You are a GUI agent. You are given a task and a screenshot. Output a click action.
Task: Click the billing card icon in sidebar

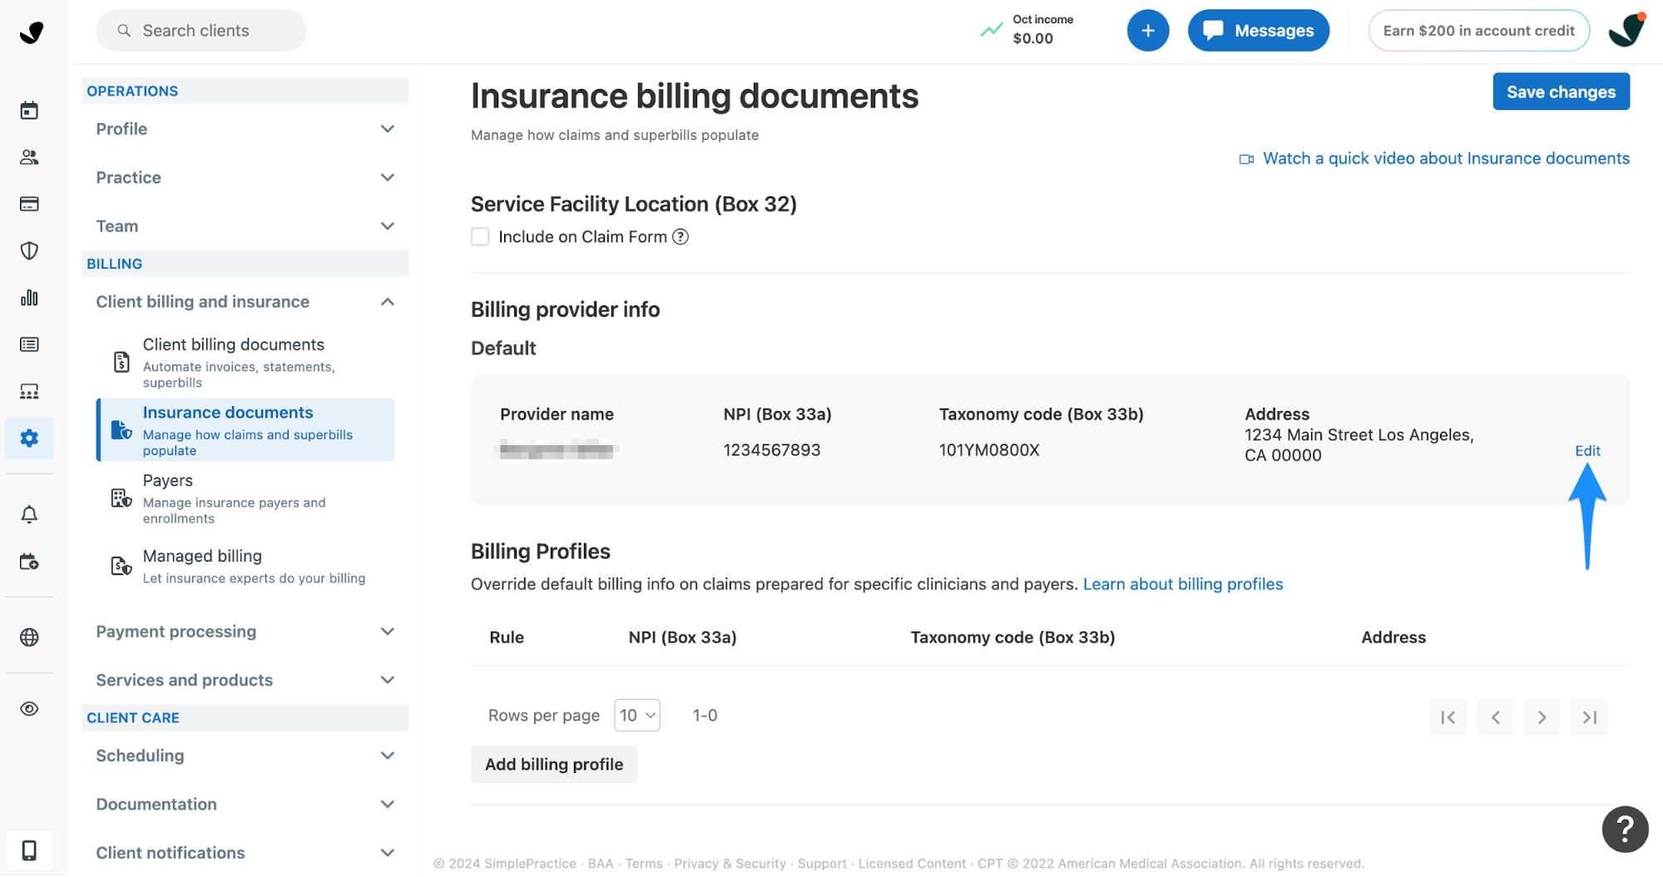tap(29, 204)
